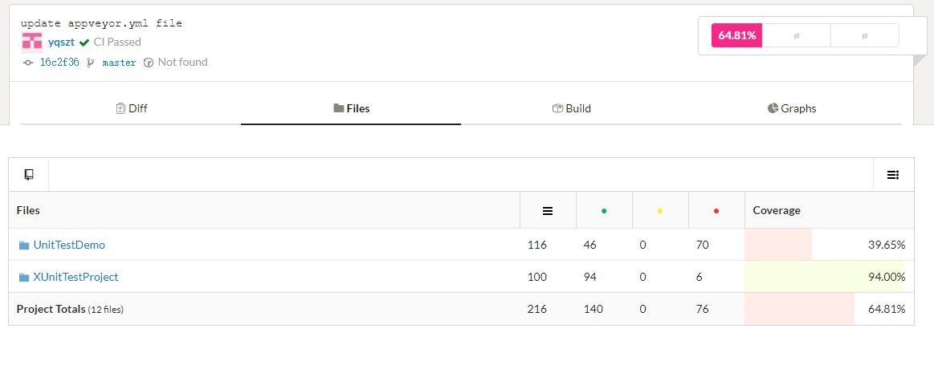Sort by total lines column icon
Screen dimensions: 934x365
pos(548,211)
